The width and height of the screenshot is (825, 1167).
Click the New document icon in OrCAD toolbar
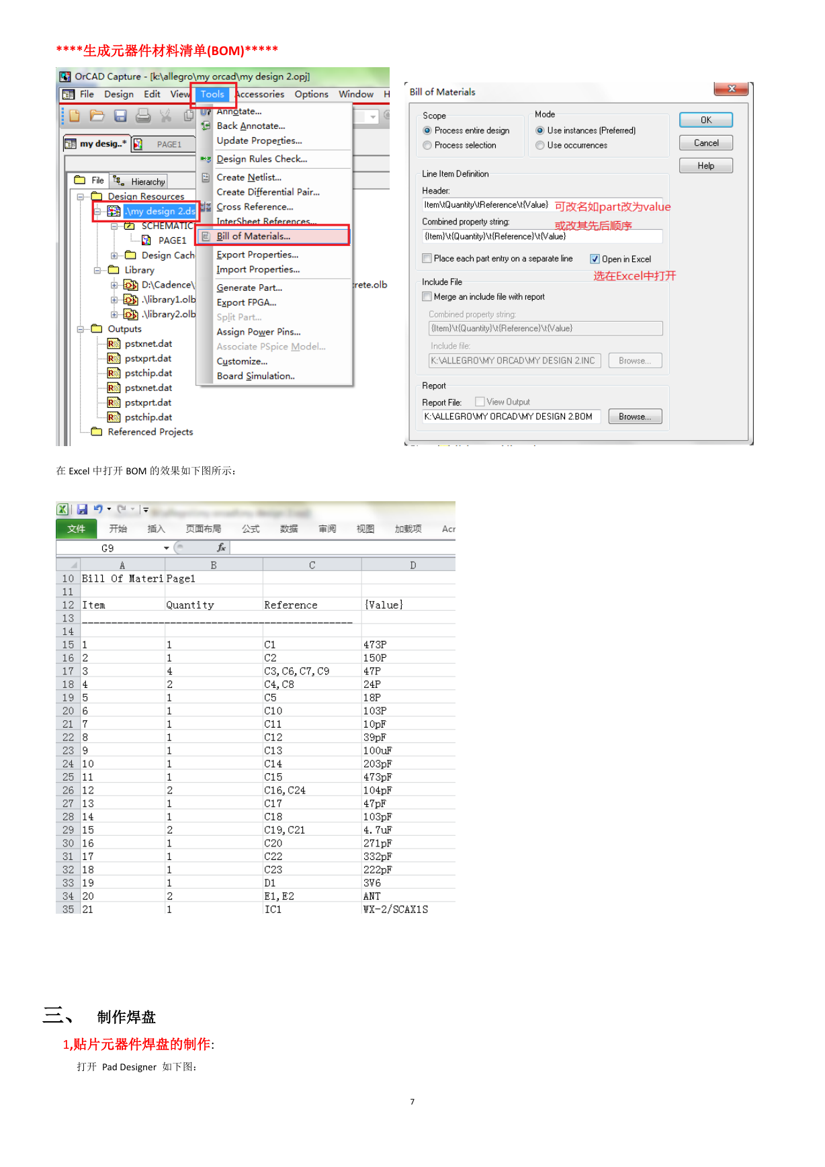(75, 116)
